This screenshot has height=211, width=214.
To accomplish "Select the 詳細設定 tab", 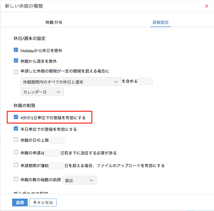I will [161, 22].
